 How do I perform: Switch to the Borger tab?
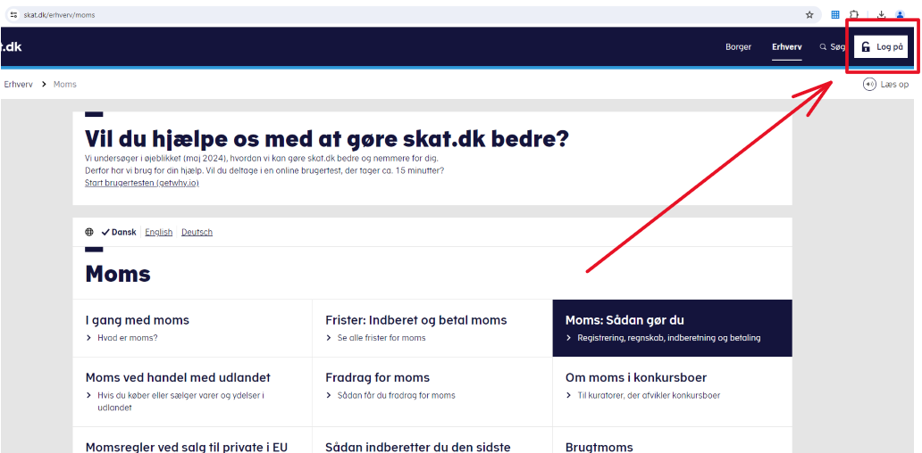(738, 47)
